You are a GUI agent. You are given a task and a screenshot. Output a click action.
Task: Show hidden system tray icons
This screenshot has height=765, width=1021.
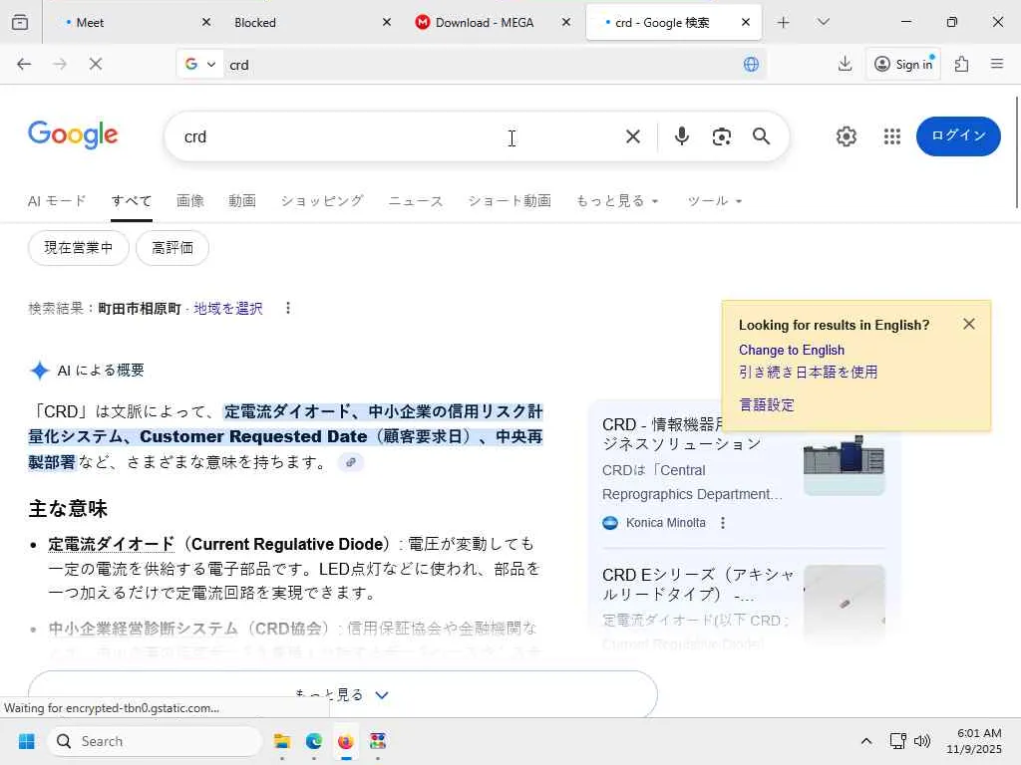click(x=866, y=741)
